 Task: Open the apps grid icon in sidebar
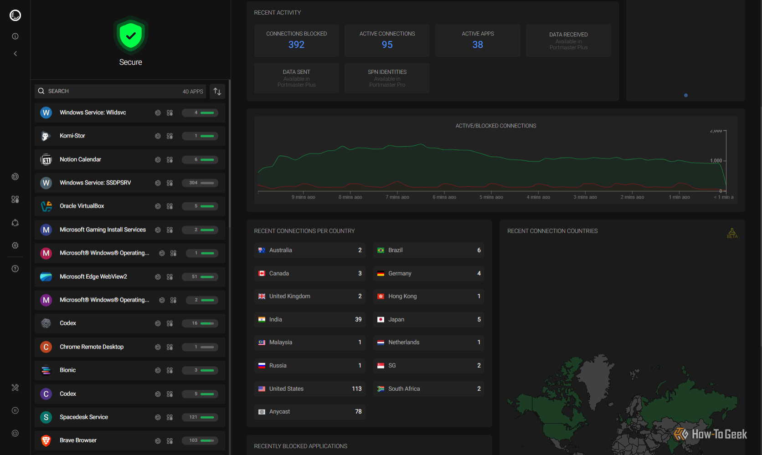[15, 199]
